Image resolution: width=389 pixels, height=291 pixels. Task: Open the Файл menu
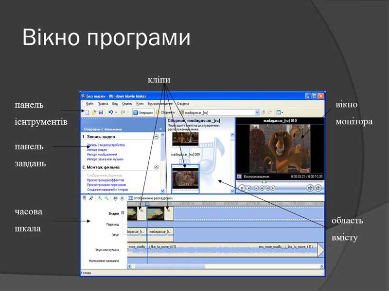pos(90,104)
